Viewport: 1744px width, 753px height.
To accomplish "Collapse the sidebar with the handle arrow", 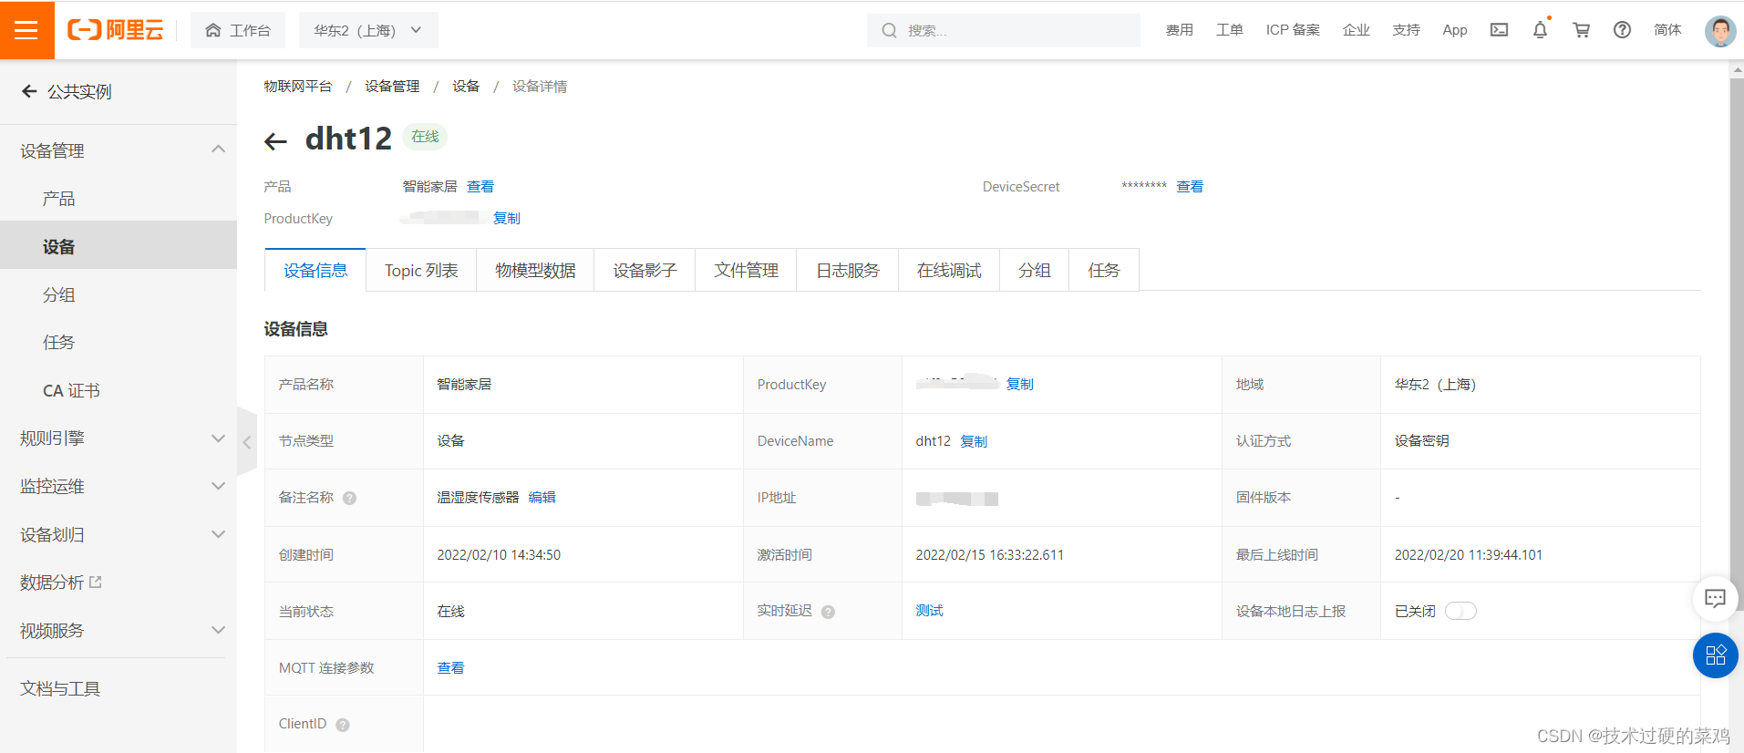I will [x=247, y=442].
